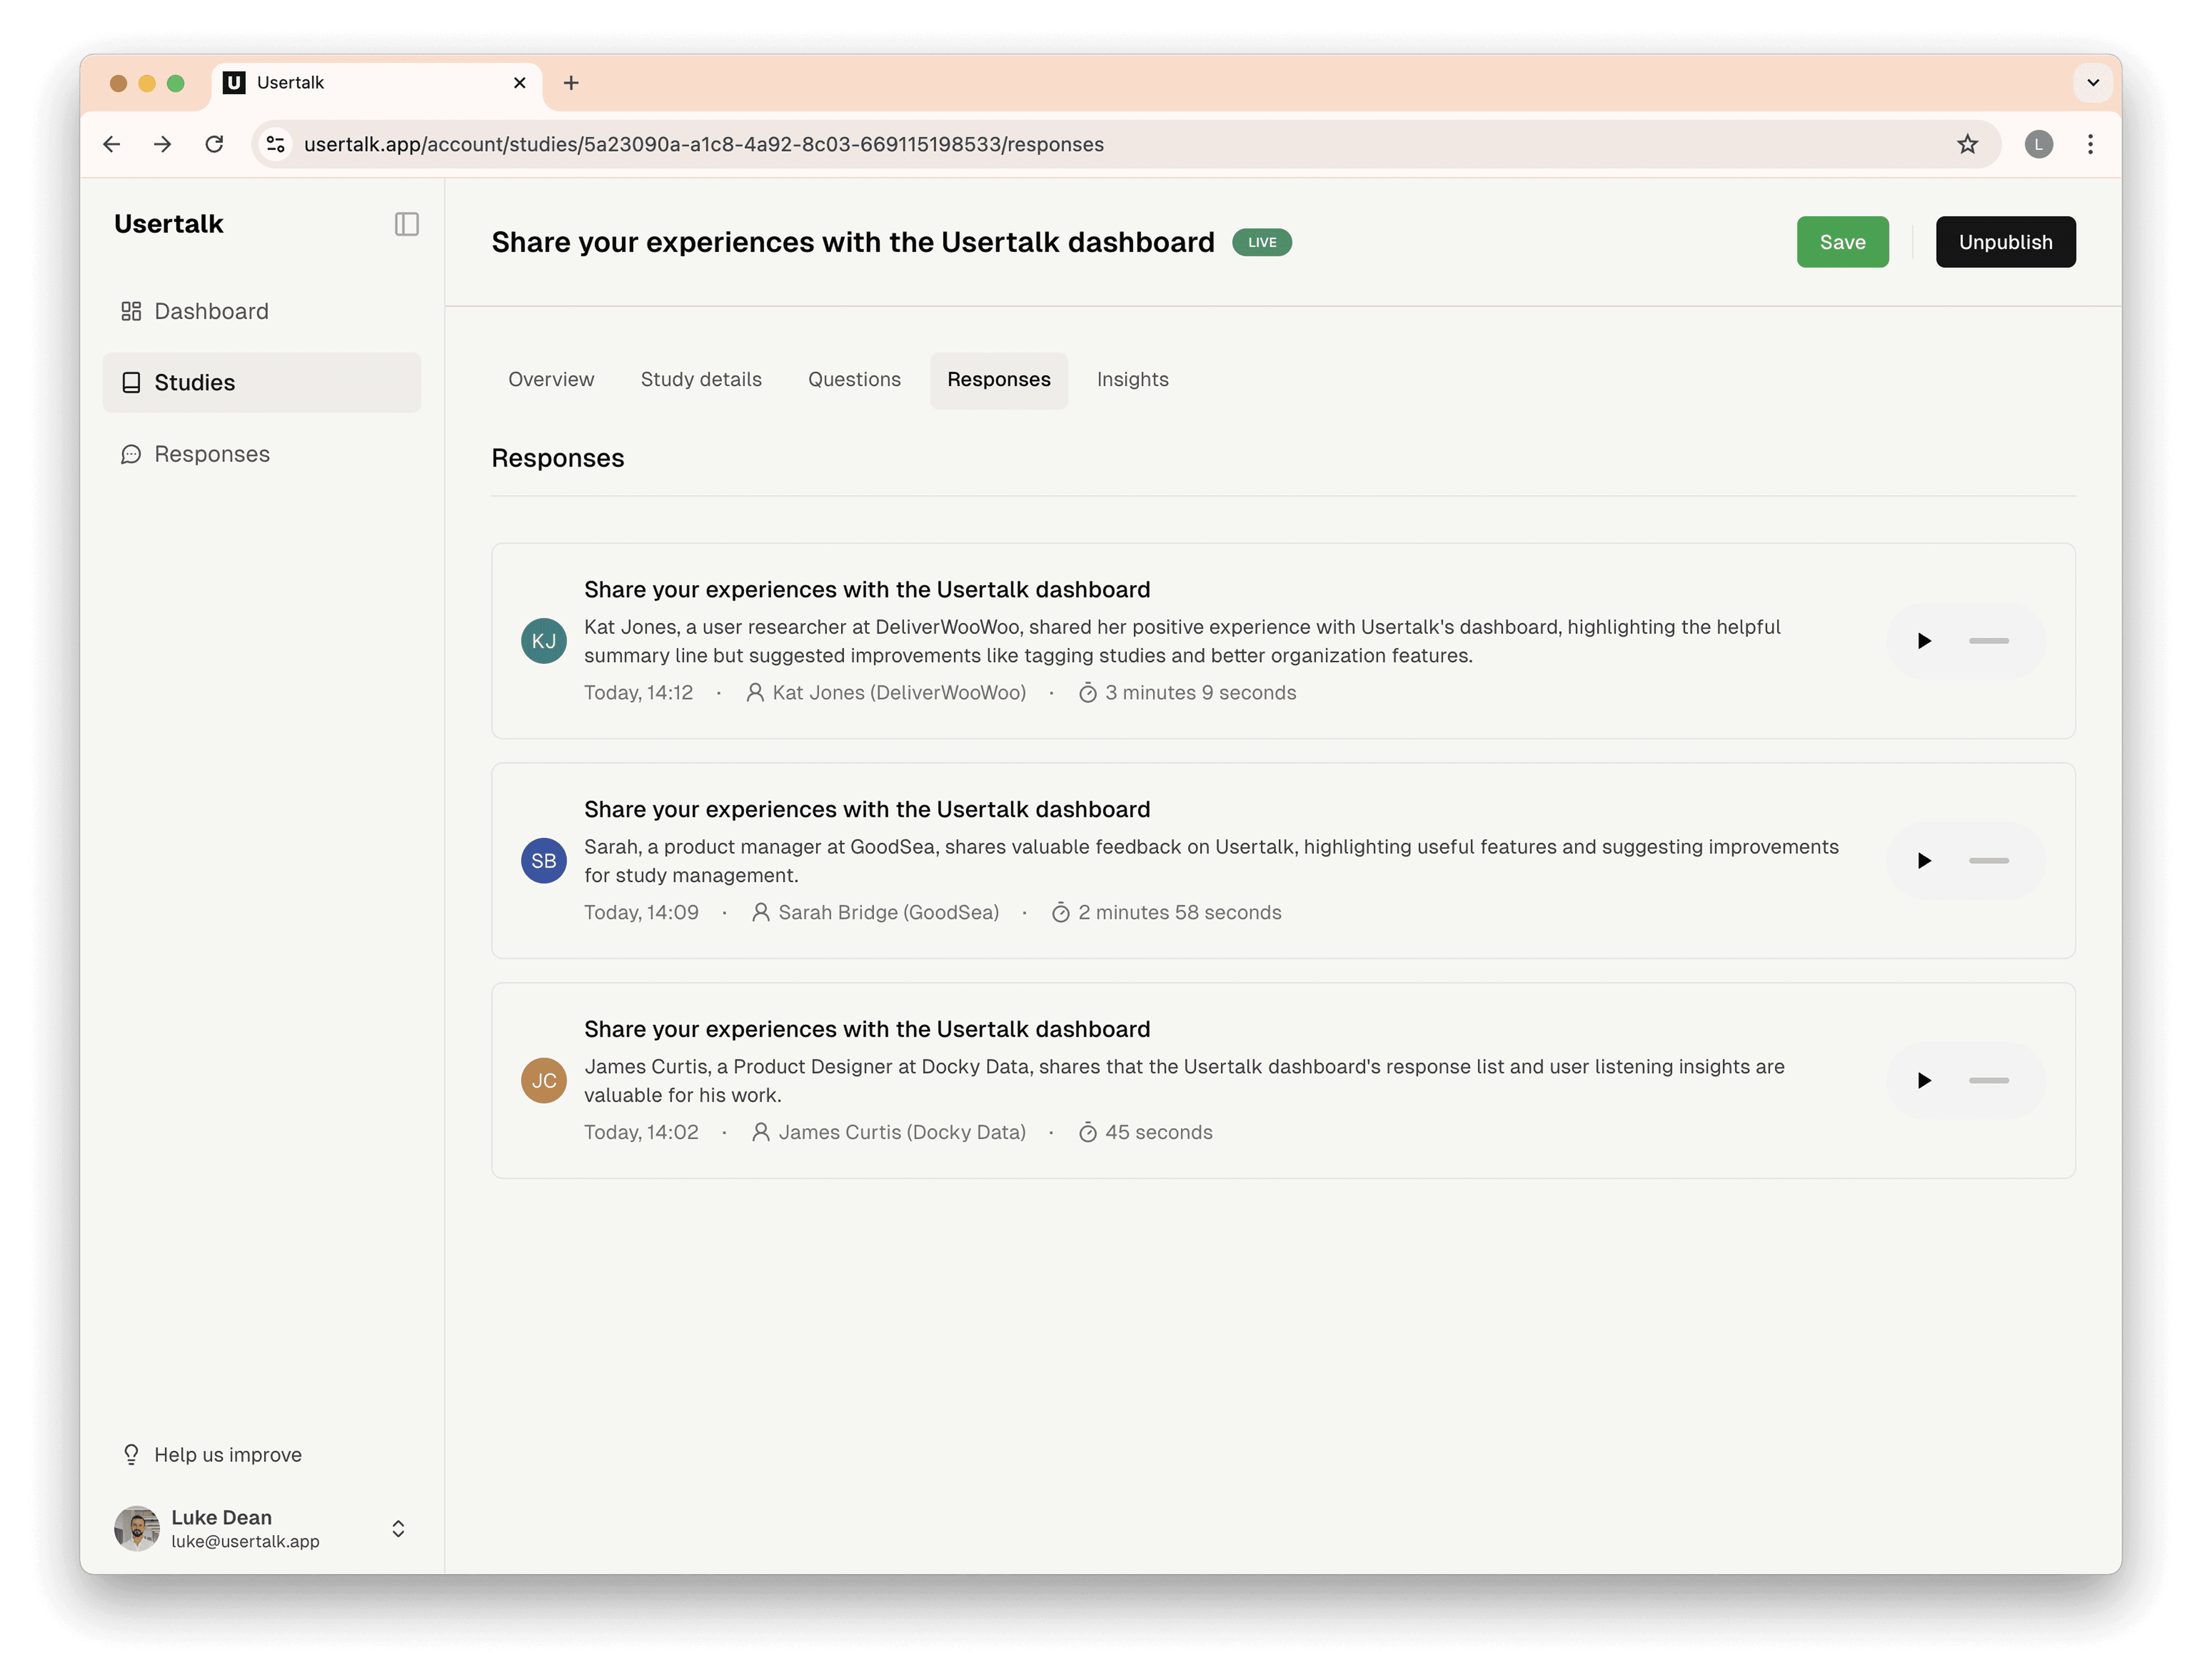Collapse the sidebar panel icon
The image size is (2202, 1680).
click(x=406, y=224)
